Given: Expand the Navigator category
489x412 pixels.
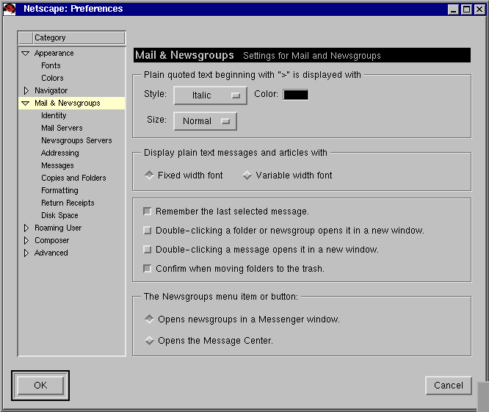Looking at the screenshot, I should (x=26, y=91).
